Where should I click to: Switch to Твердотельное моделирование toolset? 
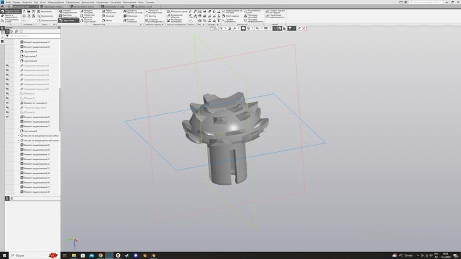(11, 12)
